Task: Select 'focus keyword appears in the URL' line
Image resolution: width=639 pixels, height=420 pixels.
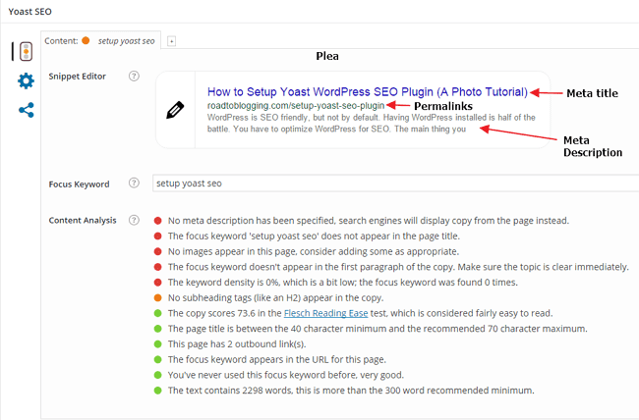Action: (x=276, y=360)
